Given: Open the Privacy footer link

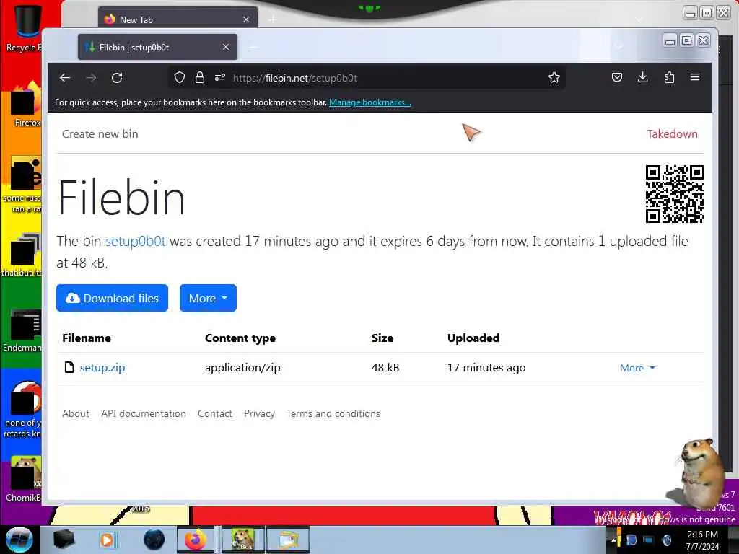Looking at the screenshot, I should (259, 413).
